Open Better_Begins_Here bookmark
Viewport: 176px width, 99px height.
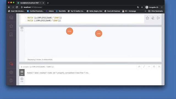(x=95, y=11)
